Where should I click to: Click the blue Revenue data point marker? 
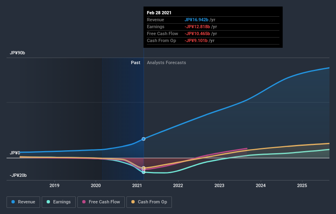144,139
